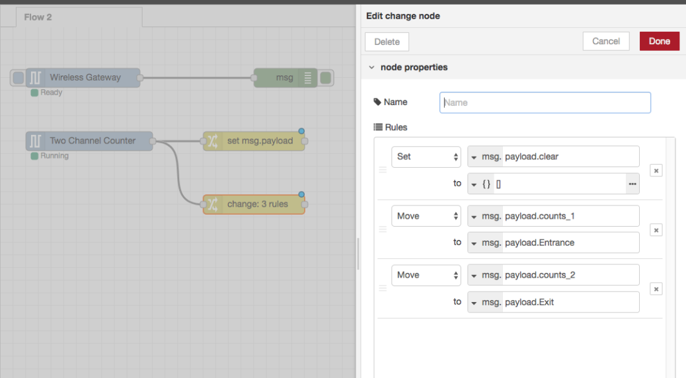Open the JSON editor ellipsis button
This screenshot has height=378, width=686.
pyautogui.click(x=632, y=184)
